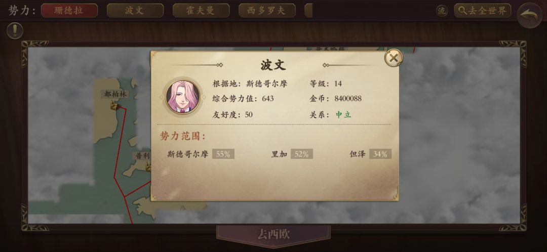Viewport: 547px width, 252px height.
Task: Click the 去全世界 search button
Action: pos(483,11)
